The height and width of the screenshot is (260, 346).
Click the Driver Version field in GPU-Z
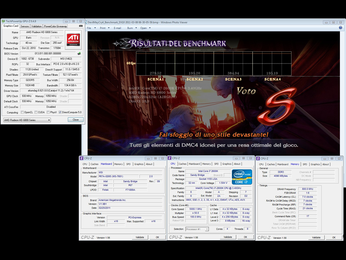coord(51,91)
